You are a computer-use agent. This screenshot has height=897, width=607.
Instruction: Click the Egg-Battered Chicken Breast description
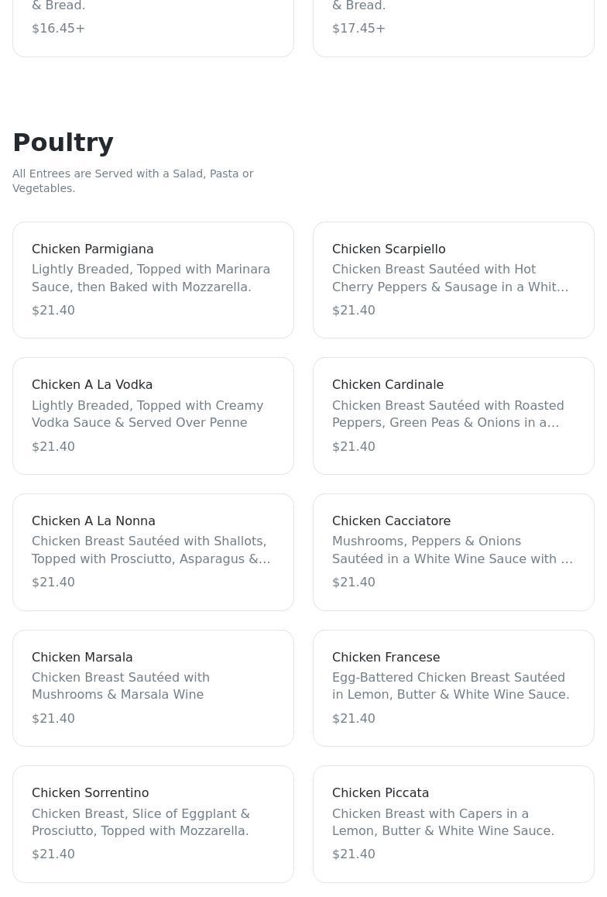click(x=451, y=686)
